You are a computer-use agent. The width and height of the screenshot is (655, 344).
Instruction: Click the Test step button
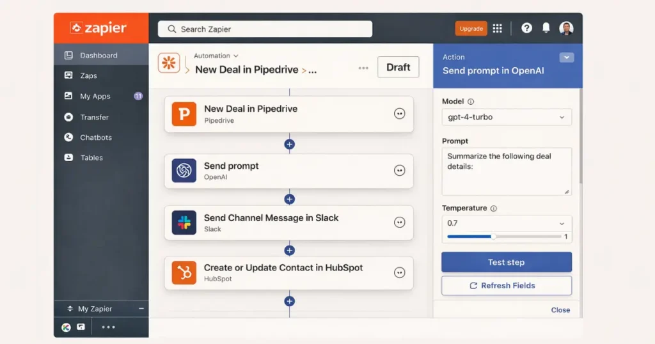point(506,262)
